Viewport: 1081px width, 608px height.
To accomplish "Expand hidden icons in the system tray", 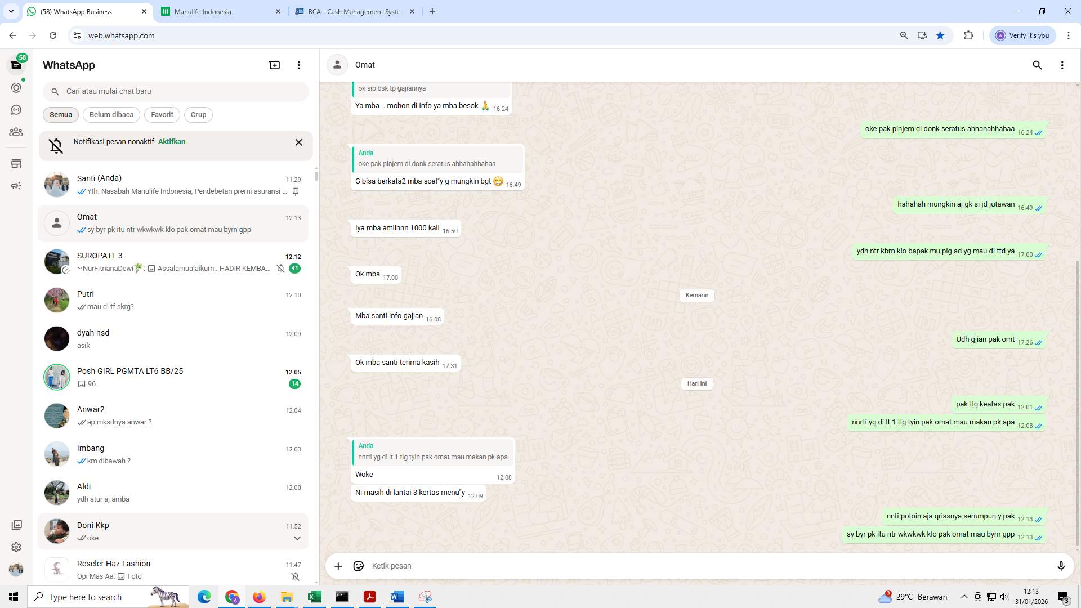I will point(964,597).
